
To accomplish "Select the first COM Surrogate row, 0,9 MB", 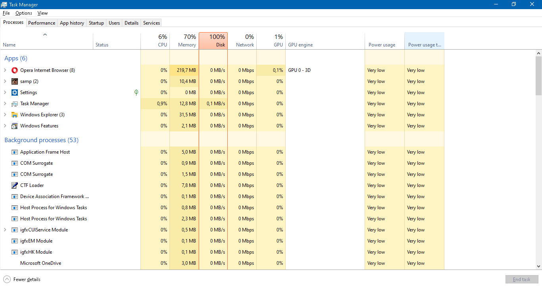I will coord(222,163).
